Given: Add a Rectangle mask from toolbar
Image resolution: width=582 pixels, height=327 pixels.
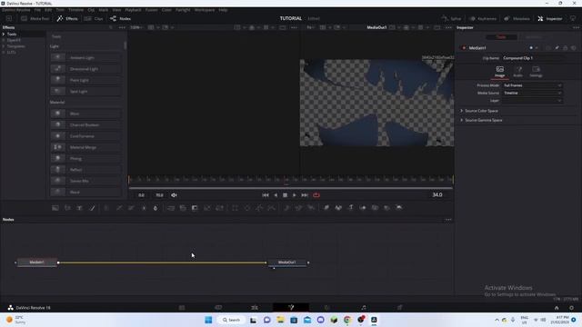Looking at the screenshot, I should pos(235,208).
